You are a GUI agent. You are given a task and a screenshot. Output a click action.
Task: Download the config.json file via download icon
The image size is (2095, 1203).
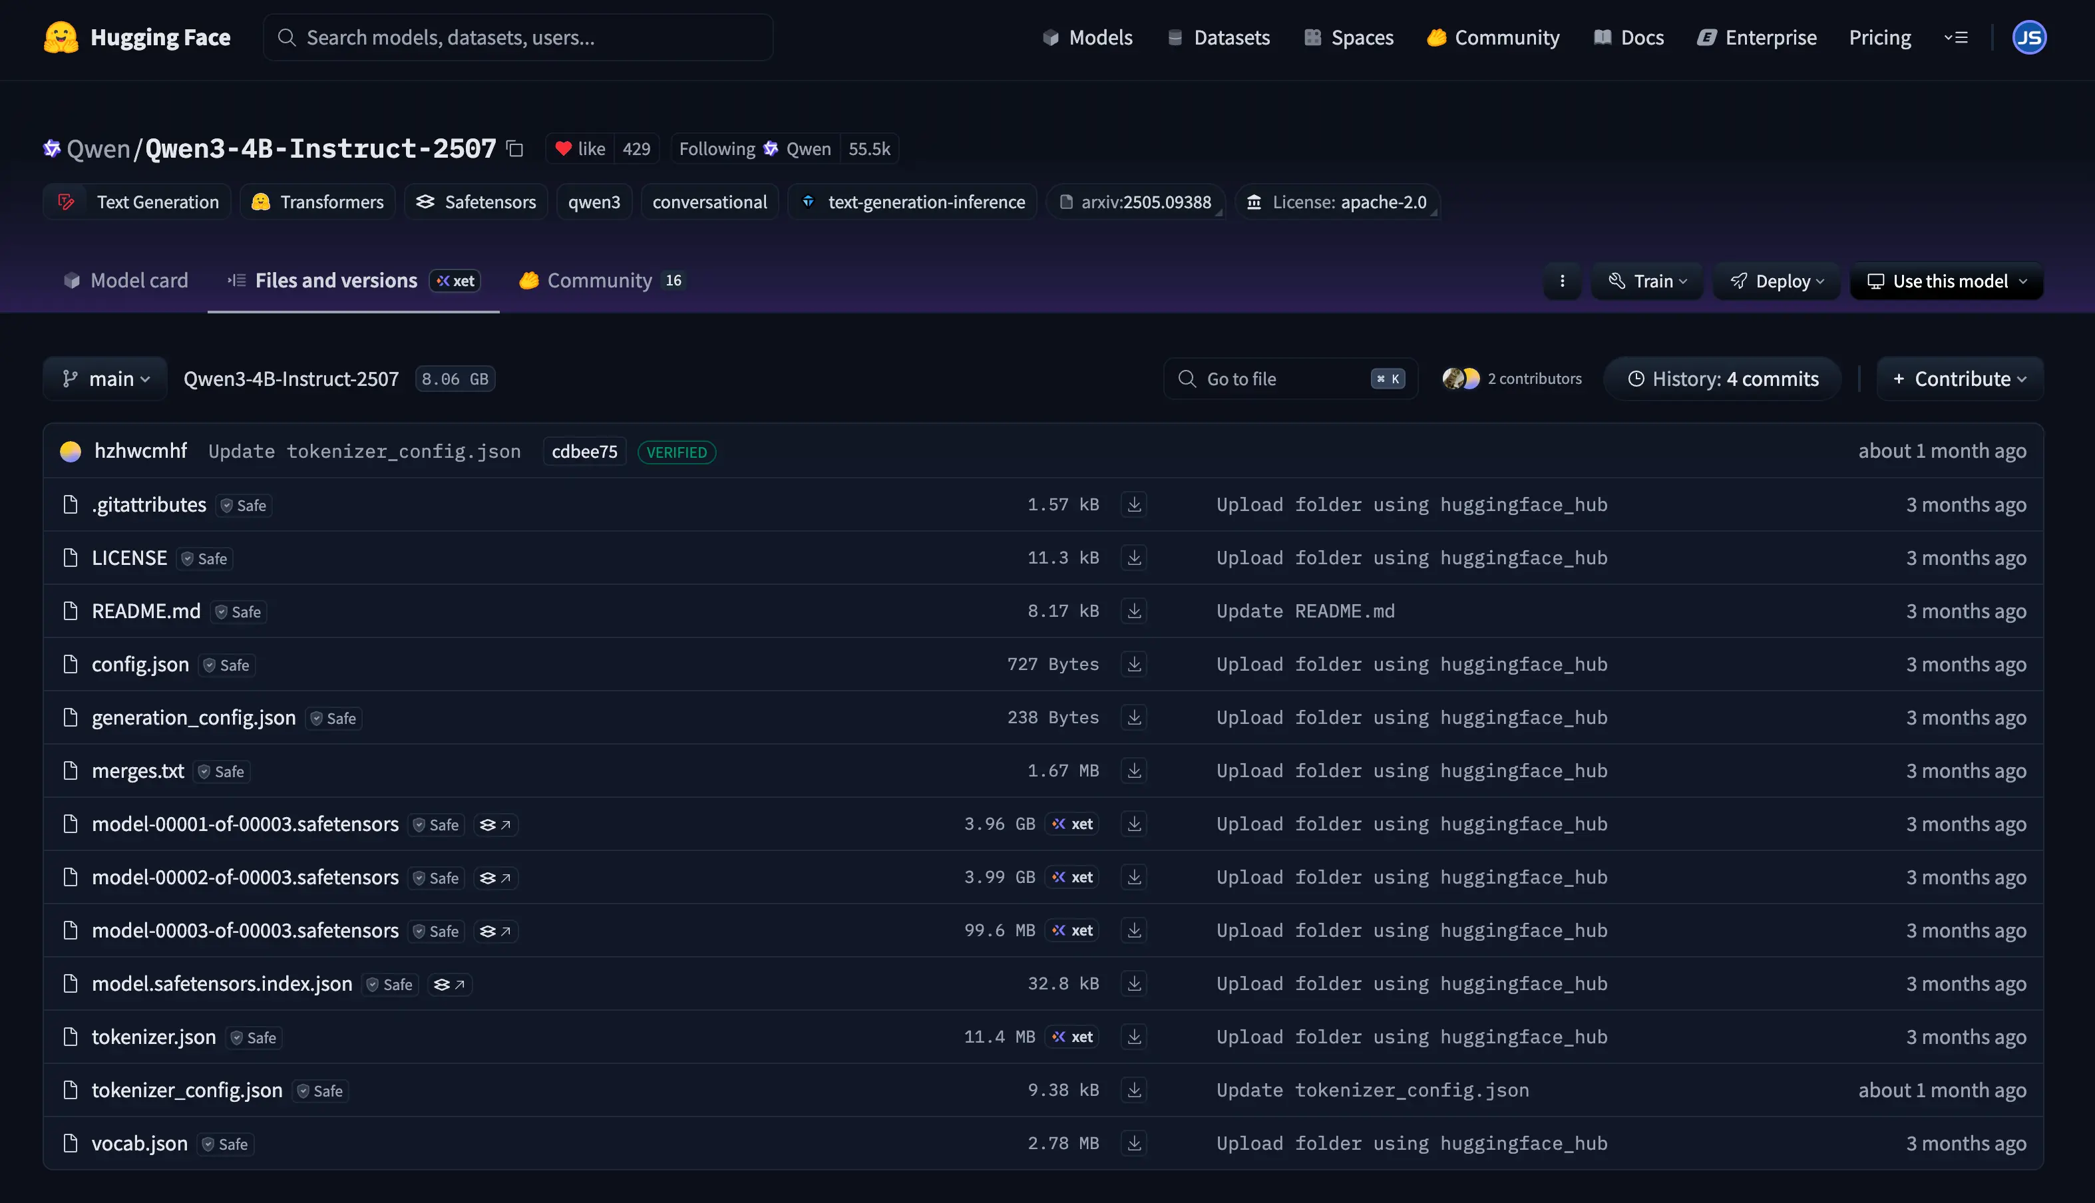click(1134, 664)
